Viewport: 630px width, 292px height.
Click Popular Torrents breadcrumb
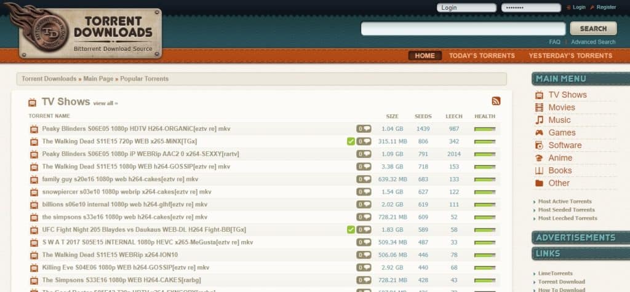coord(144,79)
